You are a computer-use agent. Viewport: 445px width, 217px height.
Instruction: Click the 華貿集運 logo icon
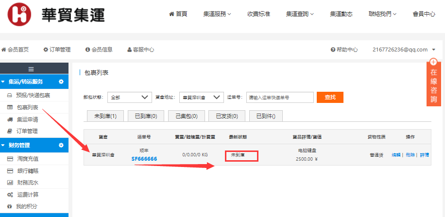tap(19, 15)
